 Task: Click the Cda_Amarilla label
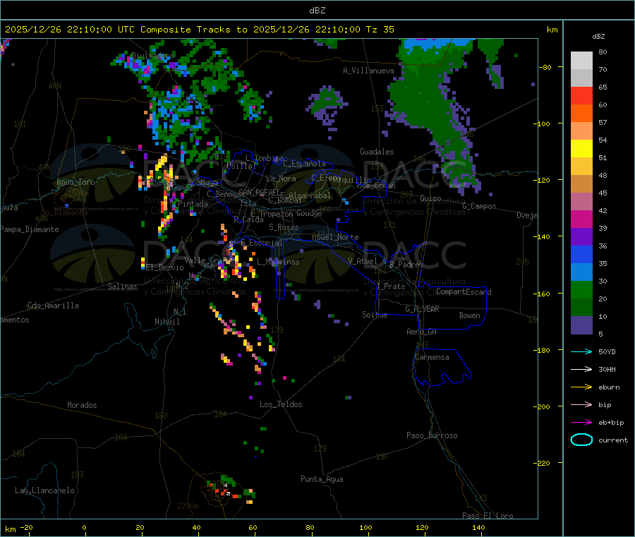click(x=53, y=306)
